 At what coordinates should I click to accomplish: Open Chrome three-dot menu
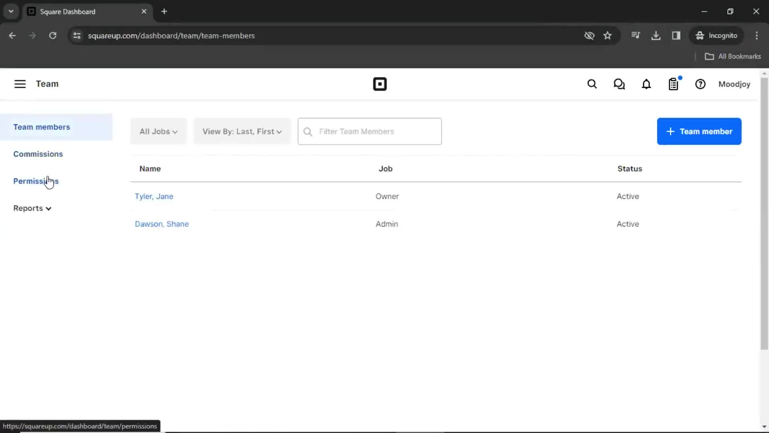coord(757,36)
